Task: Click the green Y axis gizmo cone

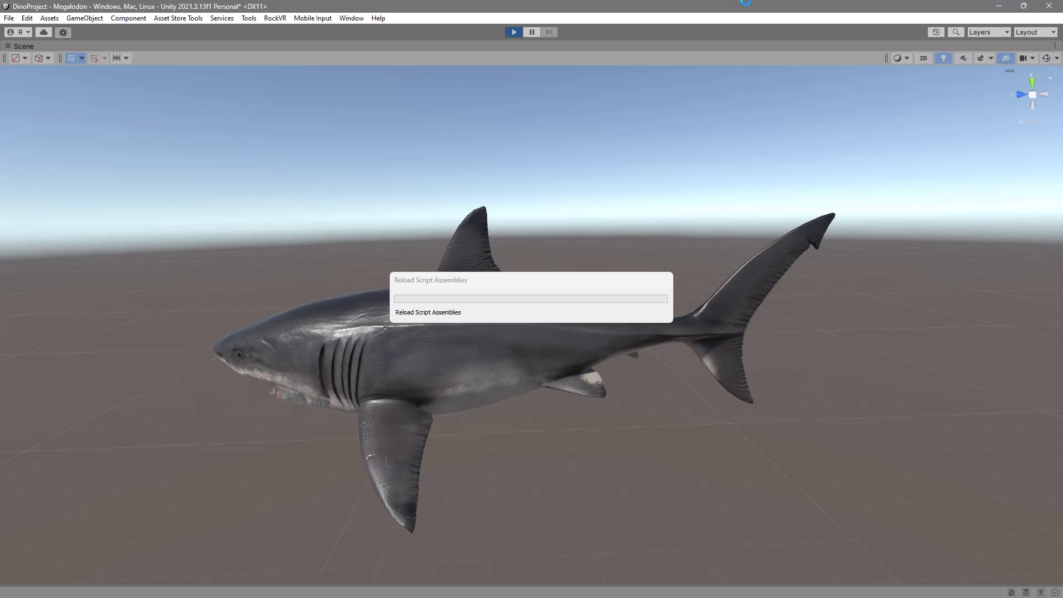Action: pos(1032,83)
